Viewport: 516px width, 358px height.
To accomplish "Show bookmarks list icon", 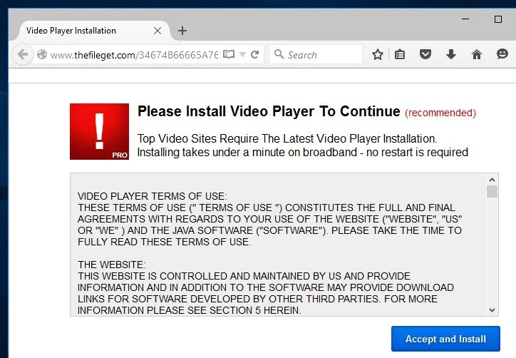I will (x=400, y=54).
